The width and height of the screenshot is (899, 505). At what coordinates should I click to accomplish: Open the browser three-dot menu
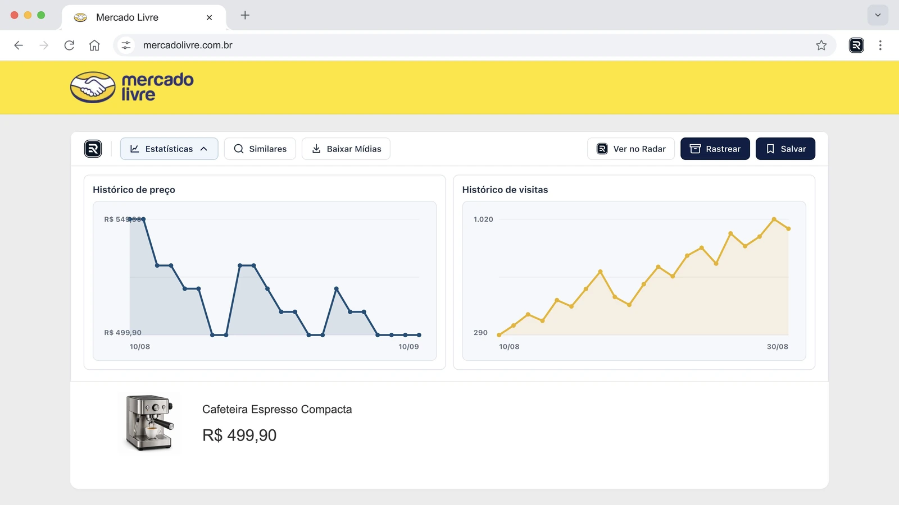(880, 45)
